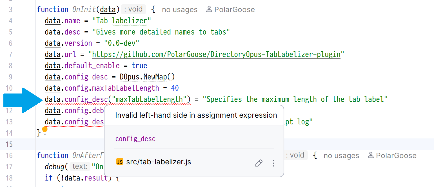The image size is (434, 187).
Task: Open src/tab-labelizer.js from the popup
Action: coord(159,162)
